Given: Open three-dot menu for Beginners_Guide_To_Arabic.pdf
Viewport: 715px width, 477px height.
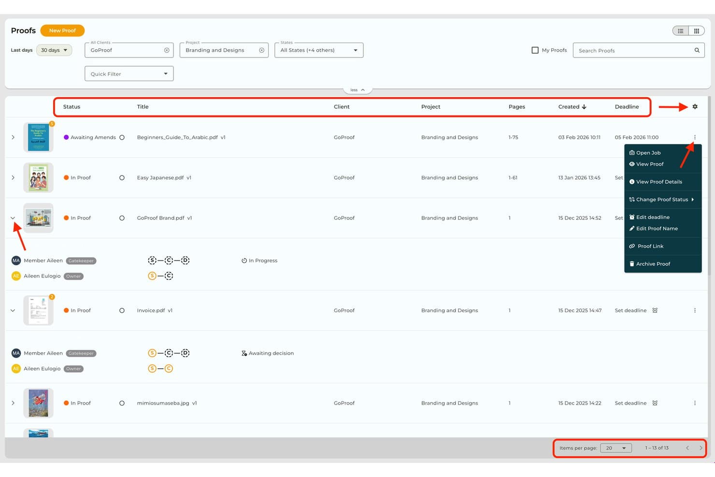Looking at the screenshot, I should pos(695,137).
